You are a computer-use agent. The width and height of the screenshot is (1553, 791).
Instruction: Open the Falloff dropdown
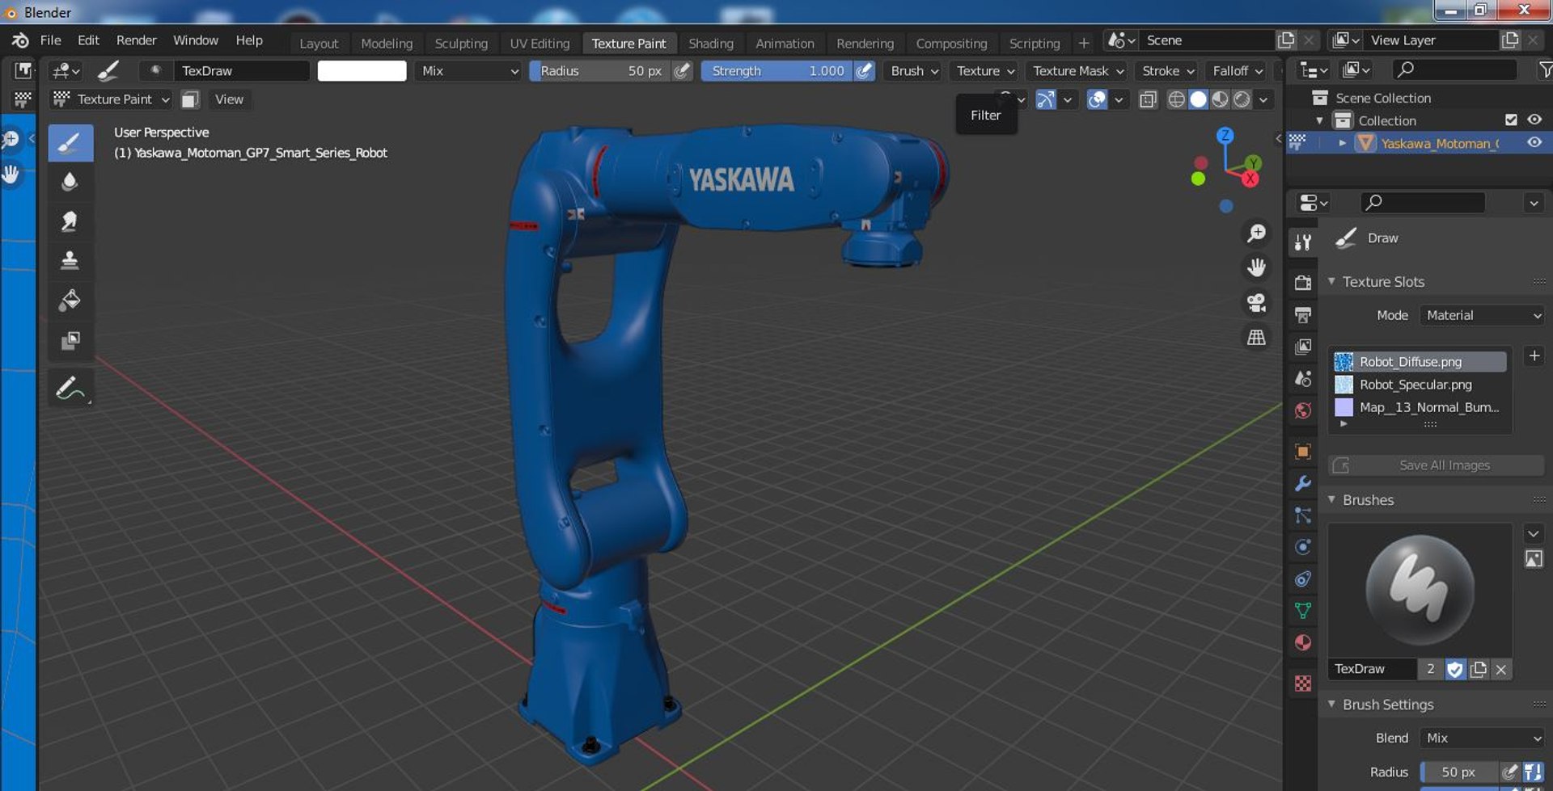pyautogui.click(x=1237, y=71)
